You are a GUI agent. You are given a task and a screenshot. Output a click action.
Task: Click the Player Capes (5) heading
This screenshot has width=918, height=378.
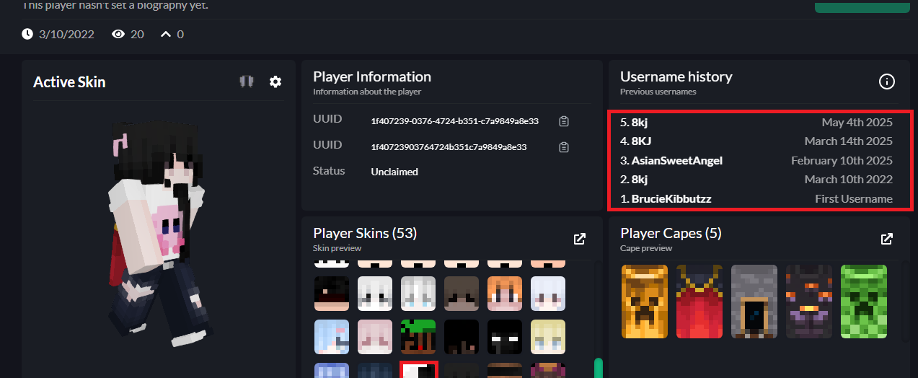671,233
